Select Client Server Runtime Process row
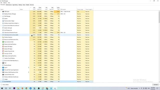The width and height of the screenshot is (160, 90). 47,32
